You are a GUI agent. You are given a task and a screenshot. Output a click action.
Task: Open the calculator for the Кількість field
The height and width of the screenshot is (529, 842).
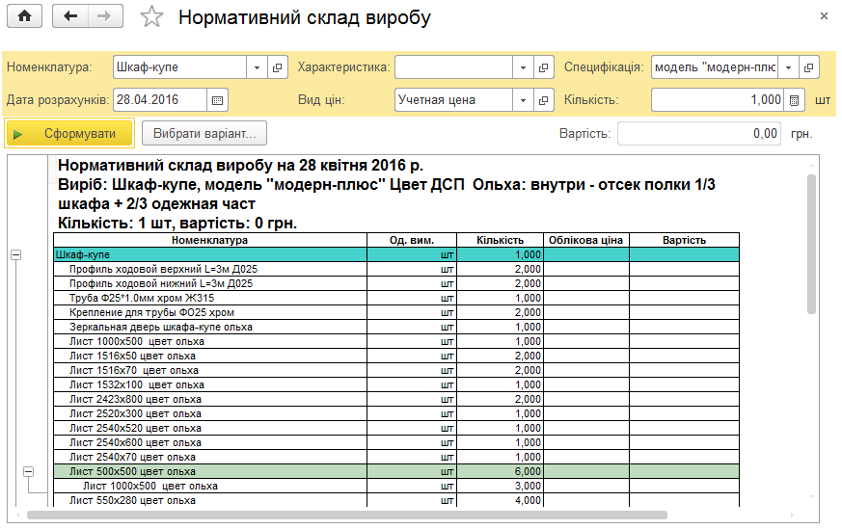point(794,100)
